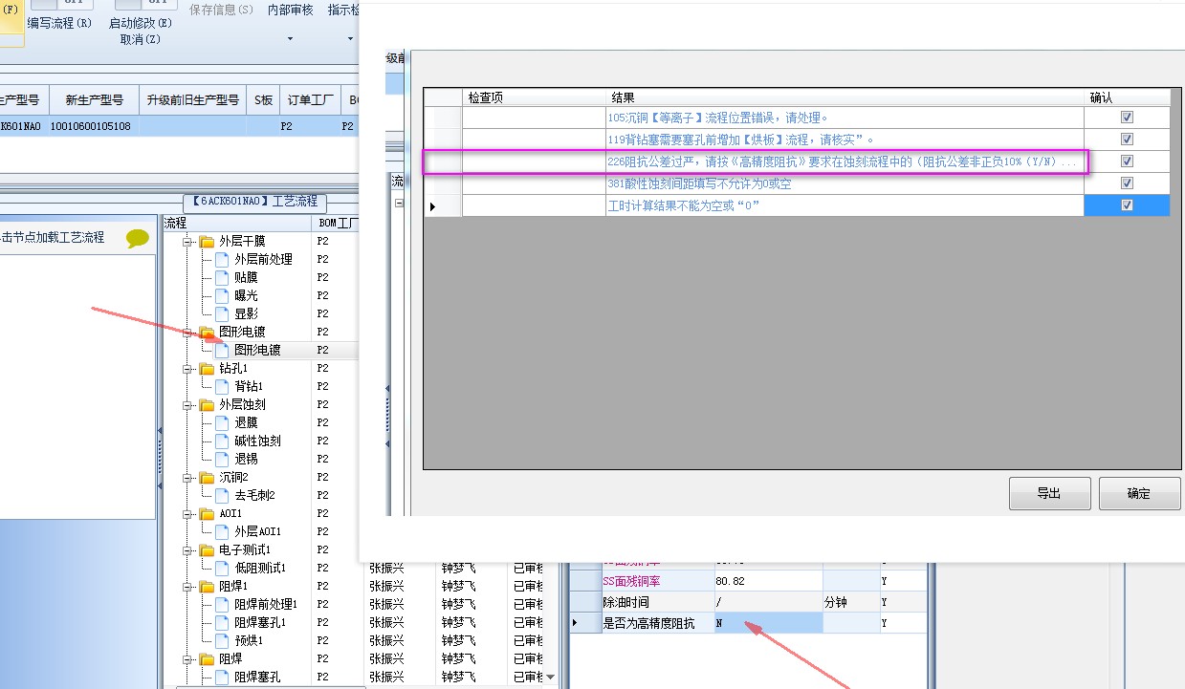This screenshot has width=1185, height=689.
Task: Click the 退锡 document icon
Action: click(223, 460)
